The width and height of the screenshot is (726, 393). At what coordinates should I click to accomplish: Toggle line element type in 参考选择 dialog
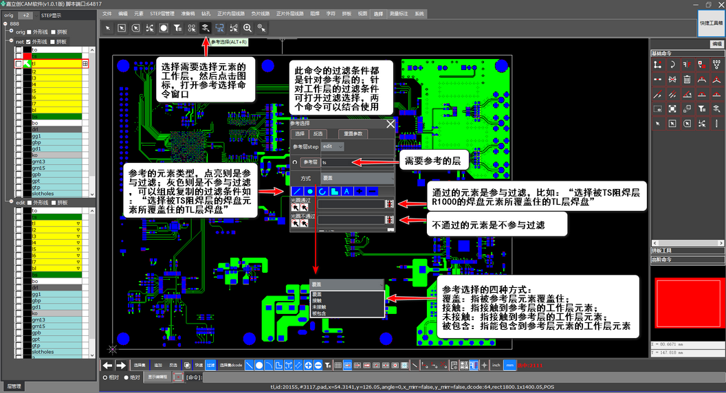[297, 191]
